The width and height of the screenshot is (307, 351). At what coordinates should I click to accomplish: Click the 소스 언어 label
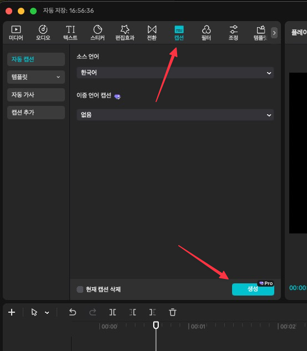point(88,57)
